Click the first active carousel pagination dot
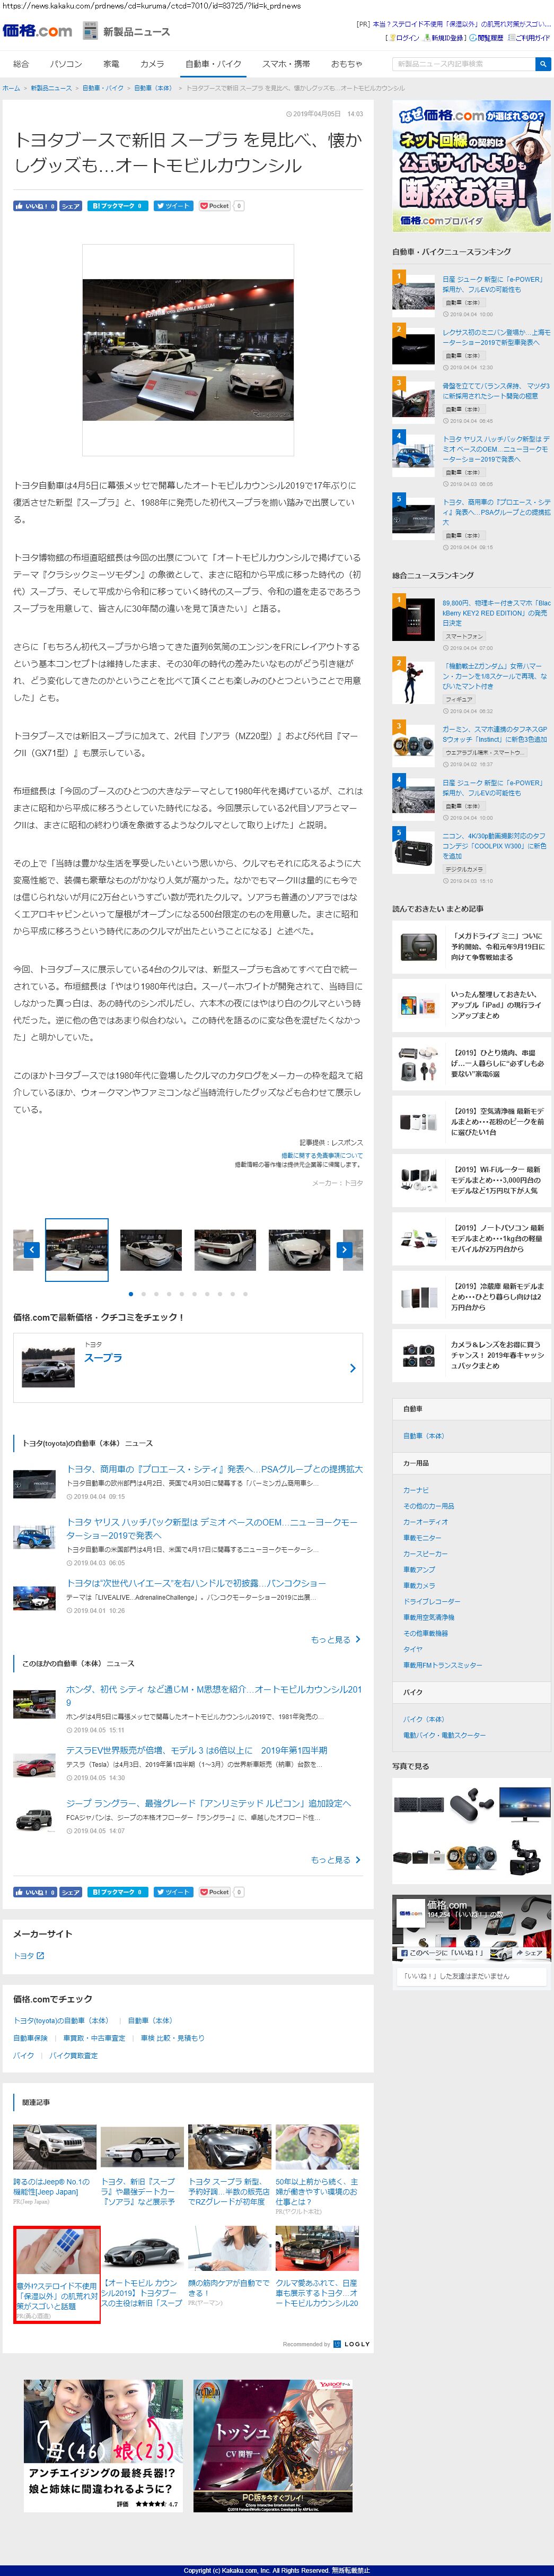The height and width of the screenshot is (2576, 554). [x=130, y=1294]
